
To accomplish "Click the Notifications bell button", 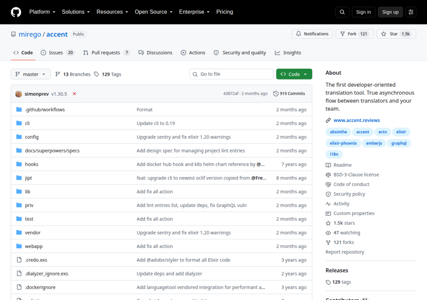I will [312, 34].
